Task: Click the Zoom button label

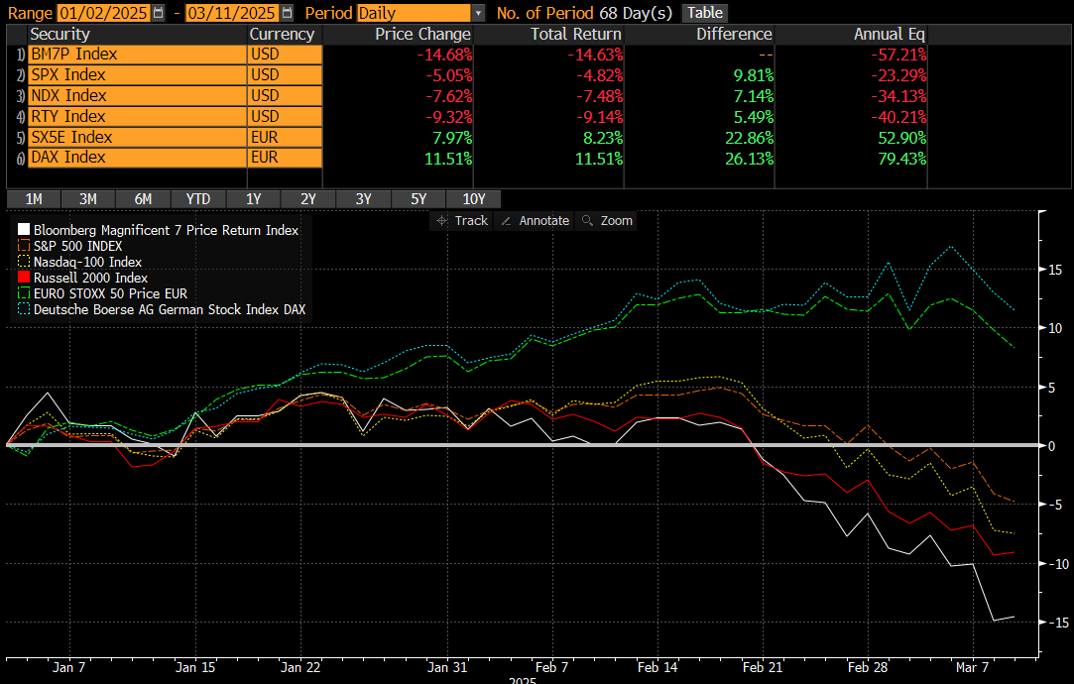Action: point(617,220)
